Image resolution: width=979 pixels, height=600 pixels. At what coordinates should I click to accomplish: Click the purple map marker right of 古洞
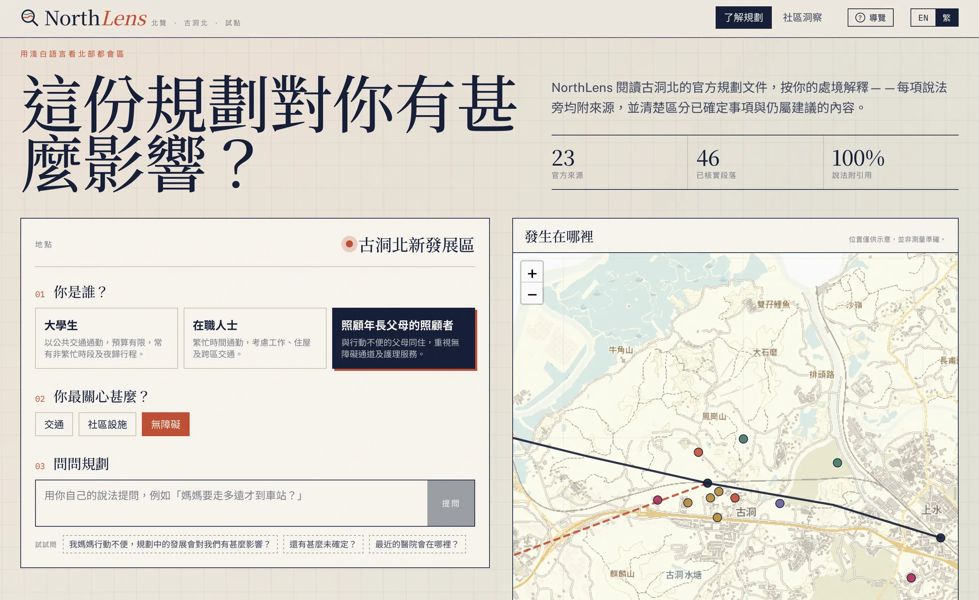click(780, 504)
